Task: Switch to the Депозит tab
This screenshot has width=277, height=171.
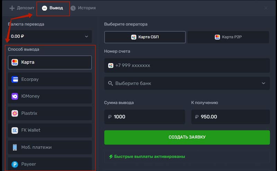Action: 22,8
